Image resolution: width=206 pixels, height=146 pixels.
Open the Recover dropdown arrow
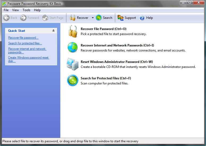click(93, 18)
